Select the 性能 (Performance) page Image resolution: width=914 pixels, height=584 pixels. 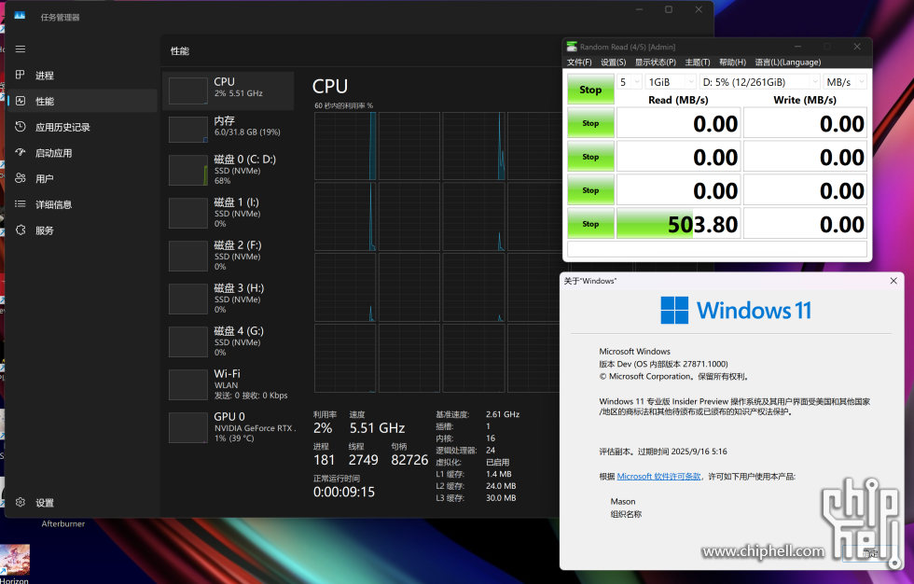pyautogui.click(x=82, y=101)
